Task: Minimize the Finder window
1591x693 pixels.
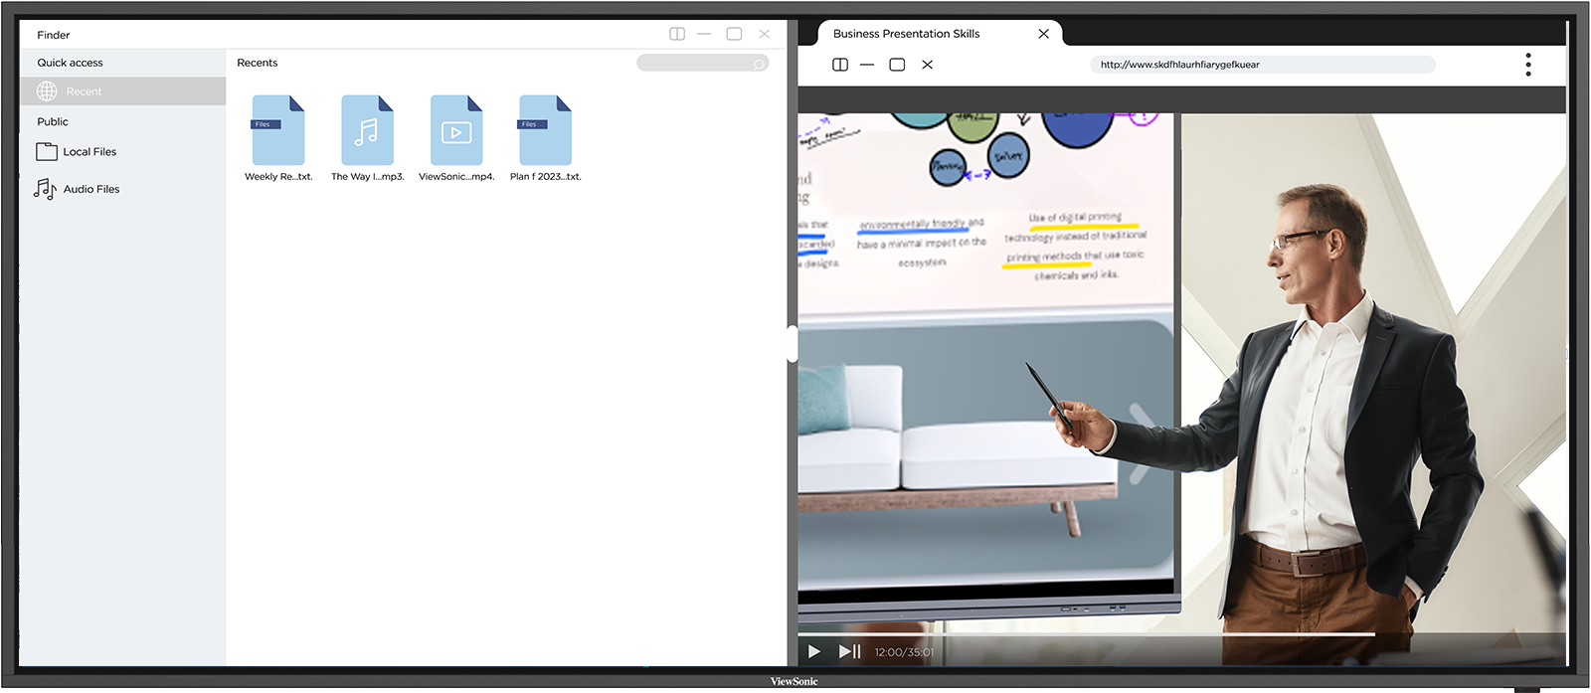Action: click(704, 34)
